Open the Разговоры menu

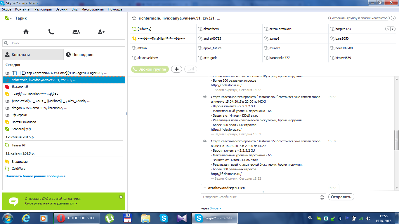coord(43,9)
